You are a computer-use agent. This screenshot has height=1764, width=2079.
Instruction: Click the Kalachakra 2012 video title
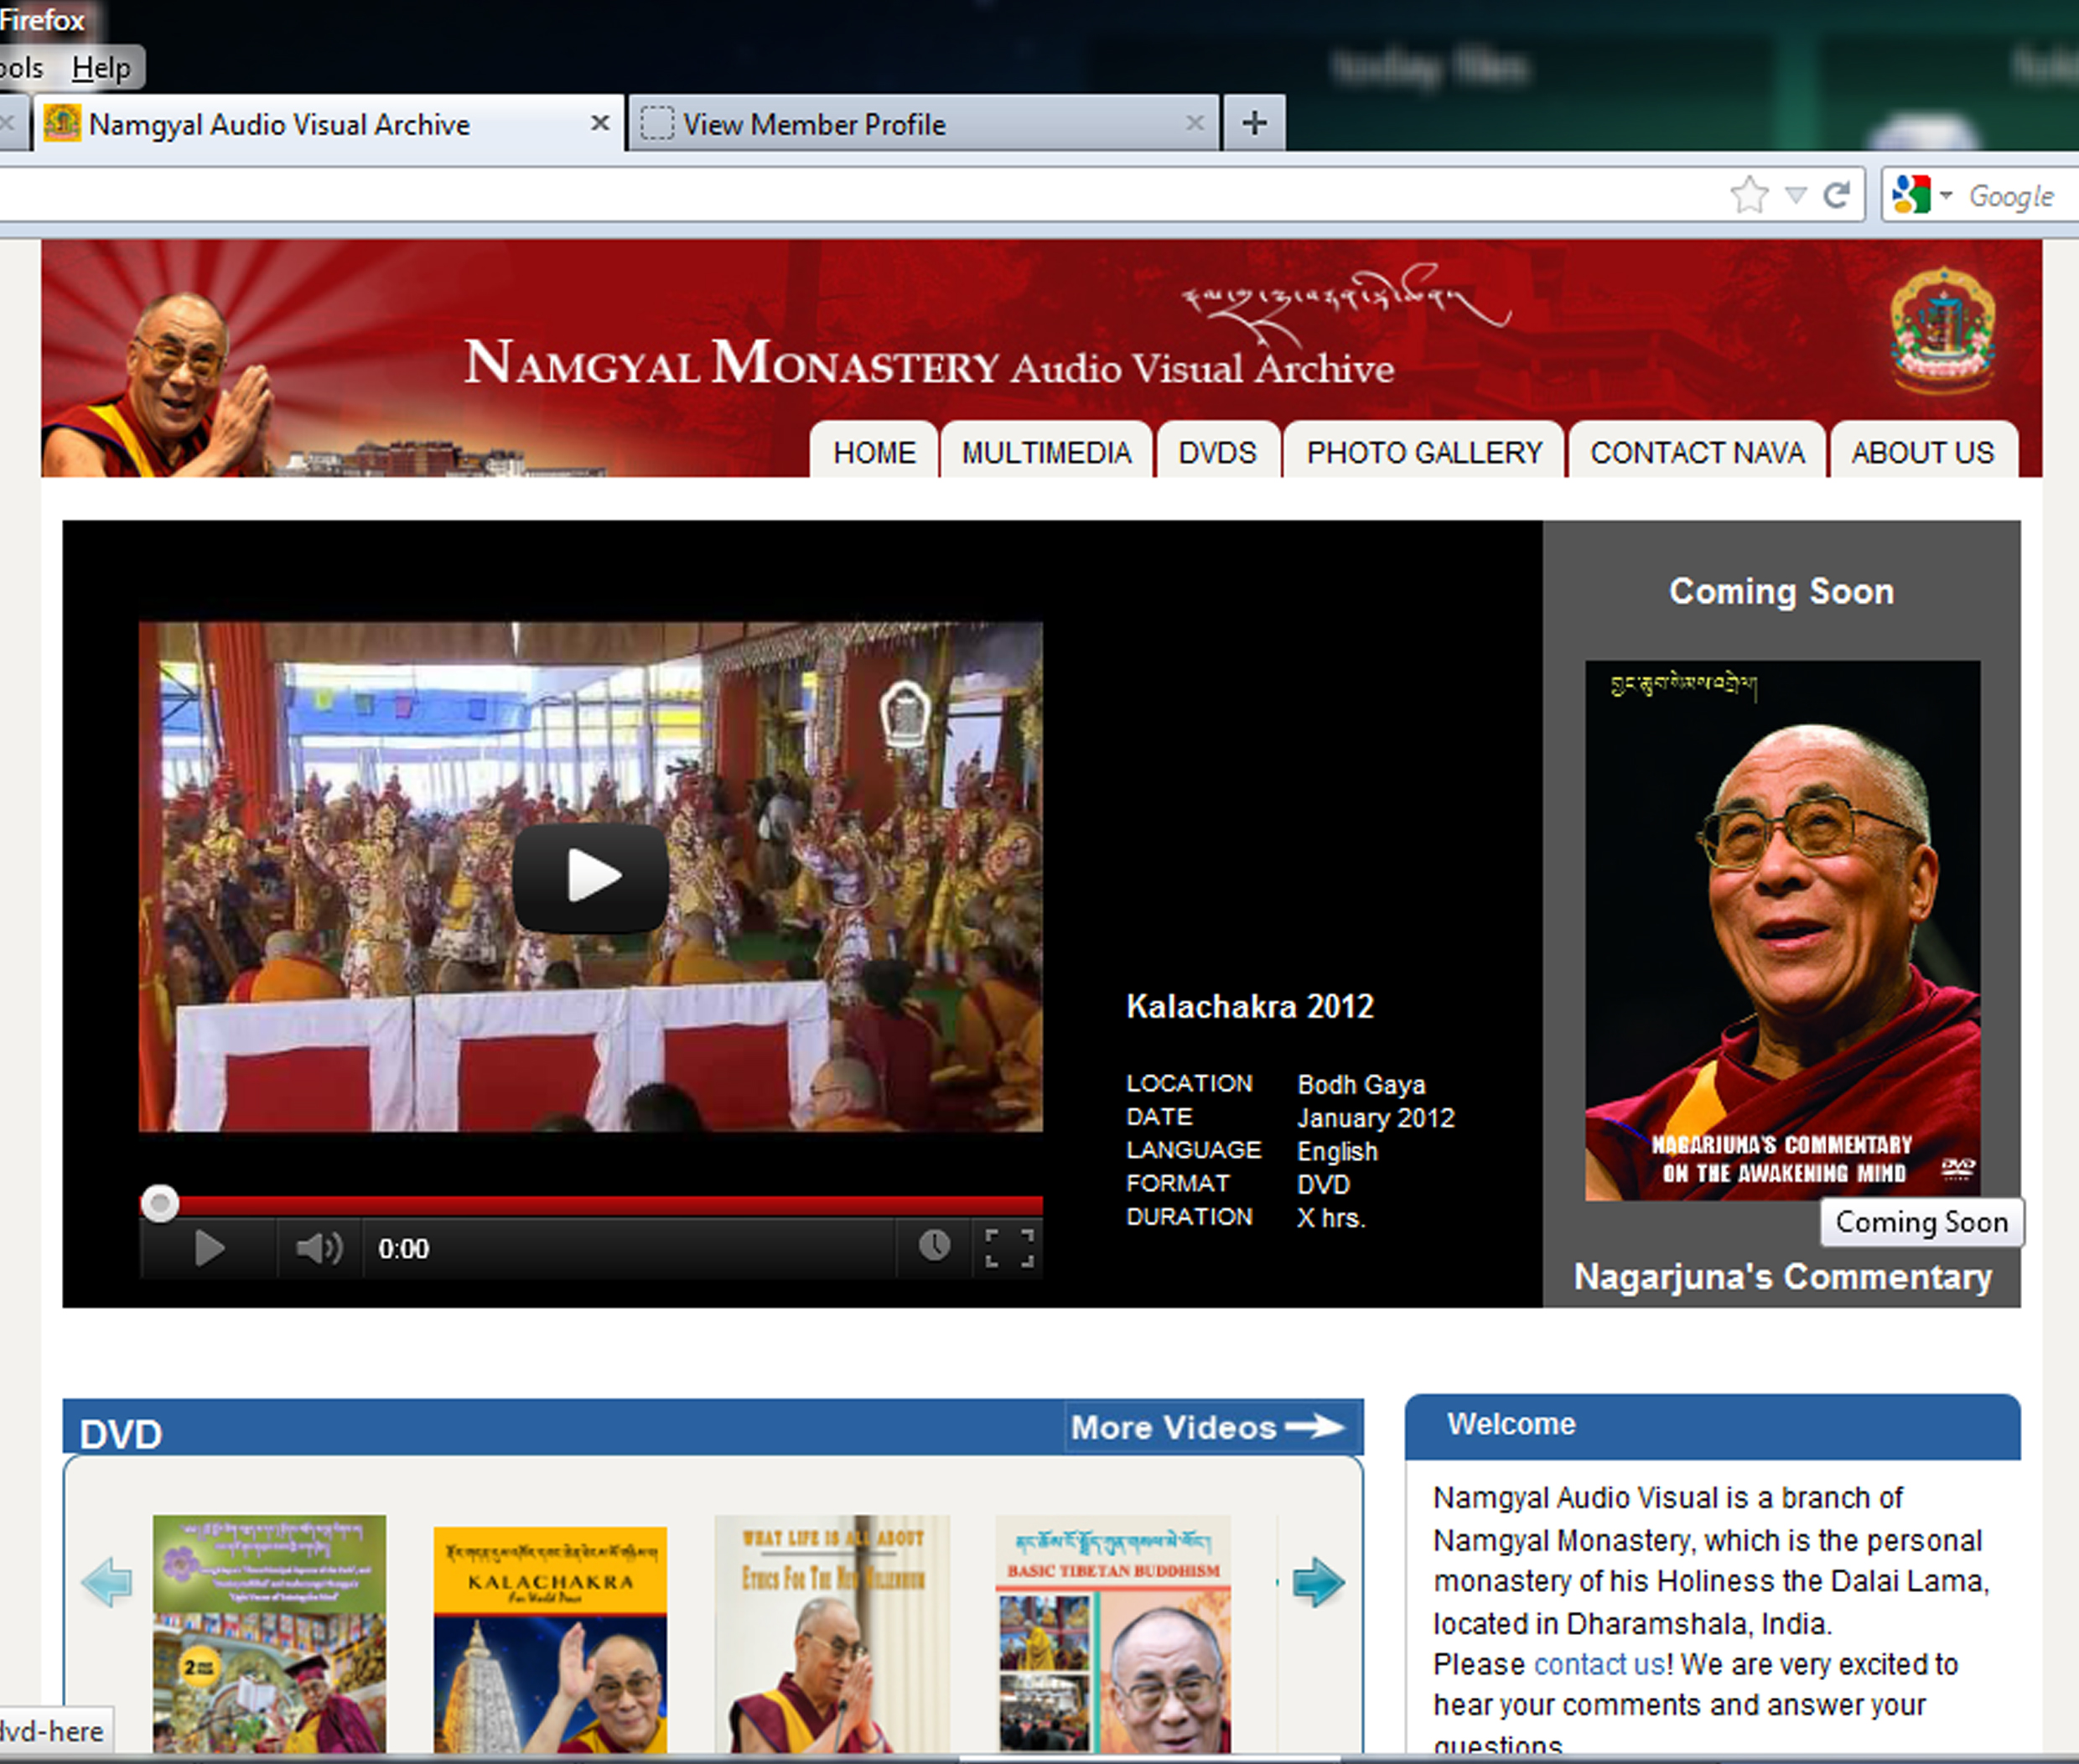pos(1250,1006)
